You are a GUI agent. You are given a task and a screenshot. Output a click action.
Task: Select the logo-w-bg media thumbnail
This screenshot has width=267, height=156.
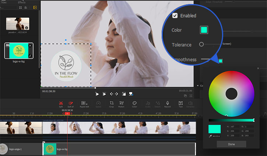tap(19, 51)
